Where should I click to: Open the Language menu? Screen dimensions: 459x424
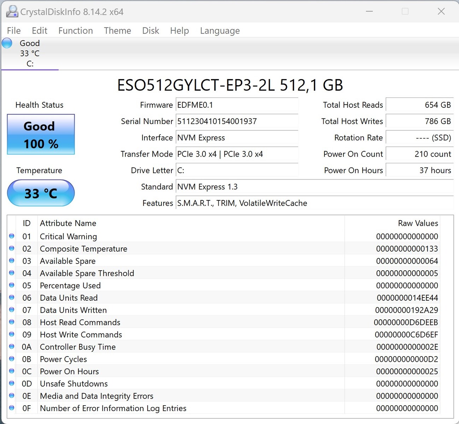point(220,31)
